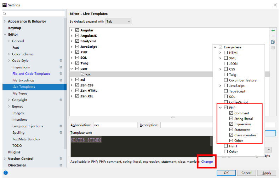
Task: Click the Description input field
Action: (187, 125)
